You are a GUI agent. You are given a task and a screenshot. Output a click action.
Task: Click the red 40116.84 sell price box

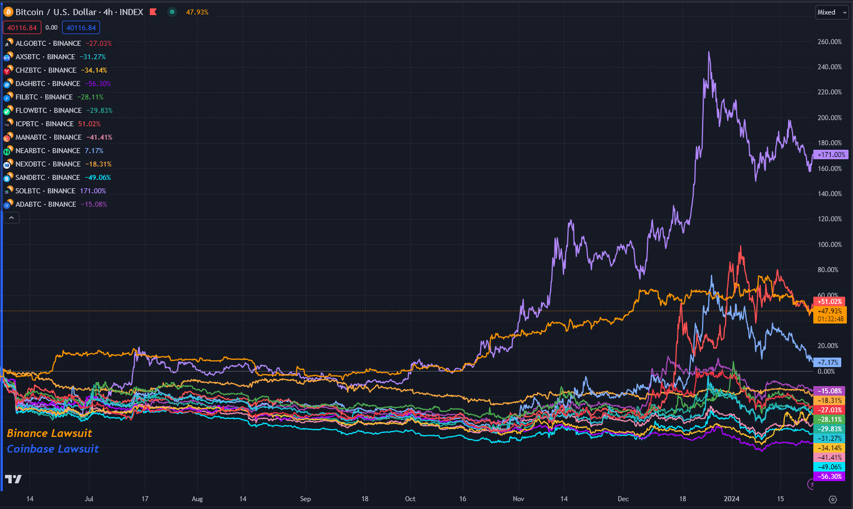point(22,27)
